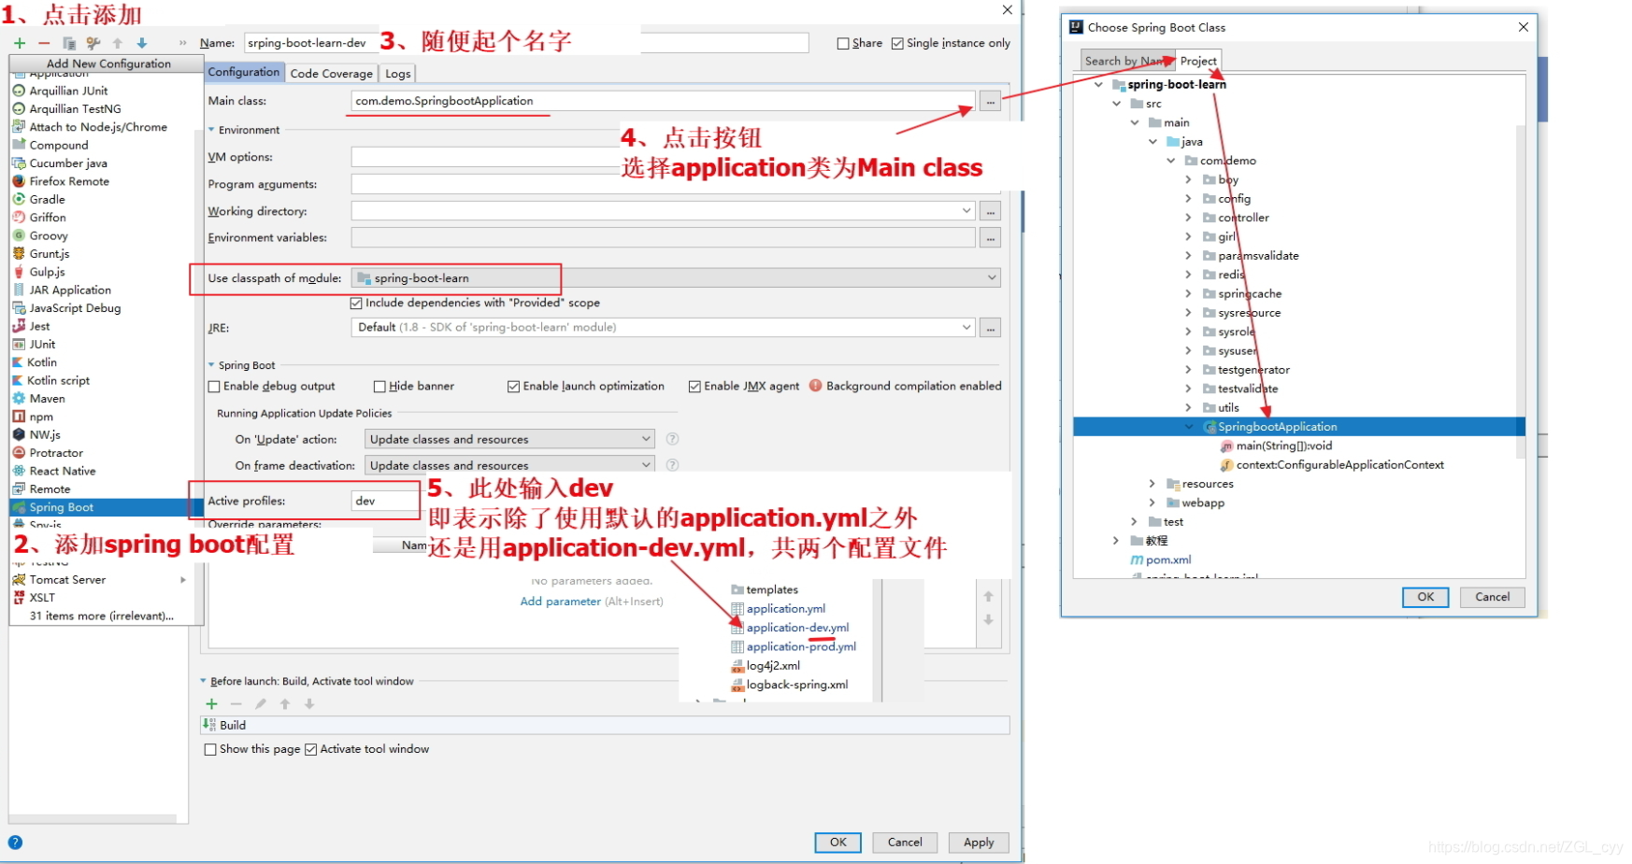Browse Main class with ellipsis button
Viewport: 1632px width, 864px height.
(990, 101)
